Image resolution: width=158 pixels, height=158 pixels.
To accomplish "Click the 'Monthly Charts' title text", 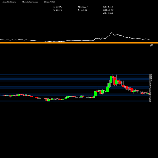I will pyautogui.click(x=9, y=2).
